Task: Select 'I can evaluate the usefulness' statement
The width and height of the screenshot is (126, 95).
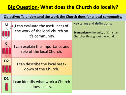Action: [x=42, y=31]
